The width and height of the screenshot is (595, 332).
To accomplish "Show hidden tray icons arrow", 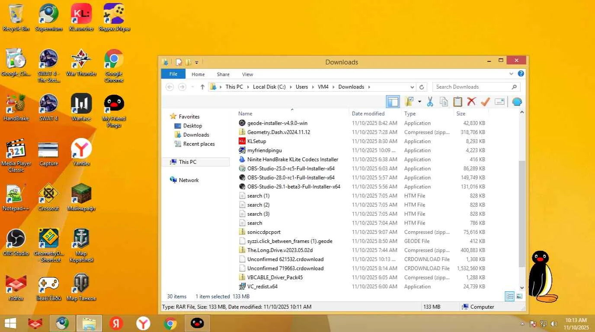I will (522, 324).
